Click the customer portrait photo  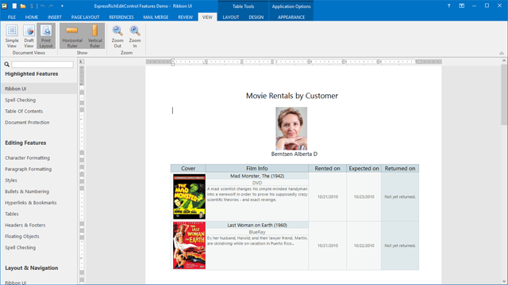pos(291,128)
